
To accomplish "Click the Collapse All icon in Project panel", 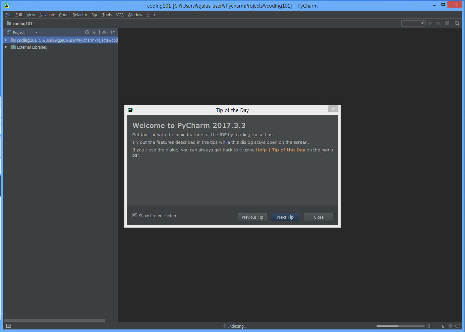I will (94, 32).
